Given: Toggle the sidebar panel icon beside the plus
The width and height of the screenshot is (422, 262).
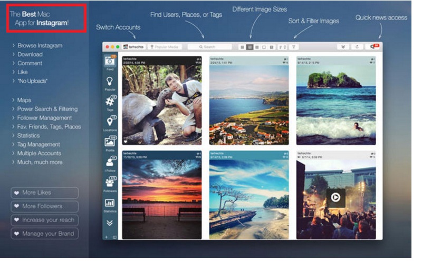Looking at the screenshot, I should tap(114, 237).
